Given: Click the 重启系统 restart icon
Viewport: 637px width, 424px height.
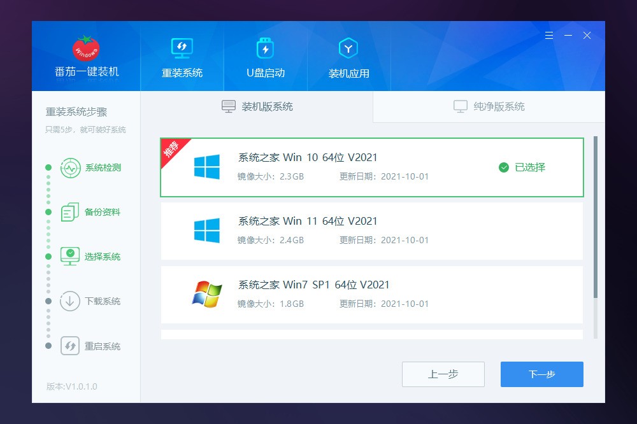Looking at the screenshot, I should coord(70,346).
